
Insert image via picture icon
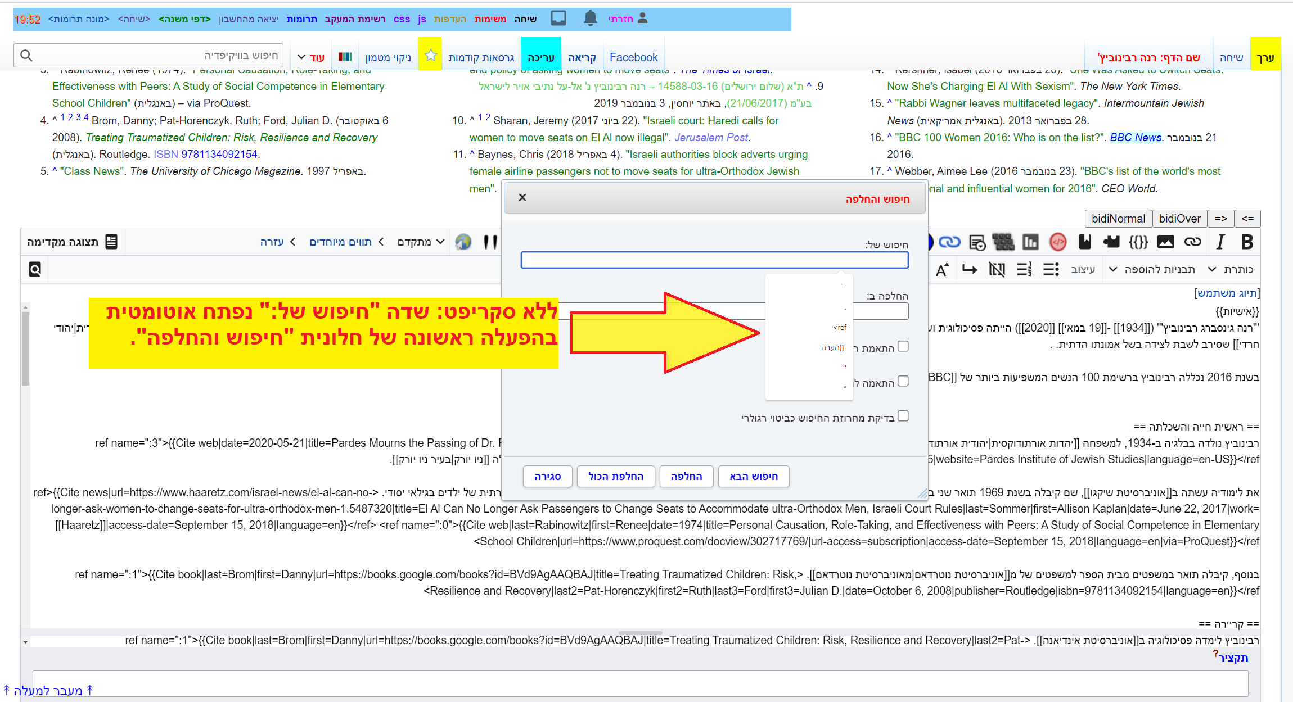coord(1165,242)
